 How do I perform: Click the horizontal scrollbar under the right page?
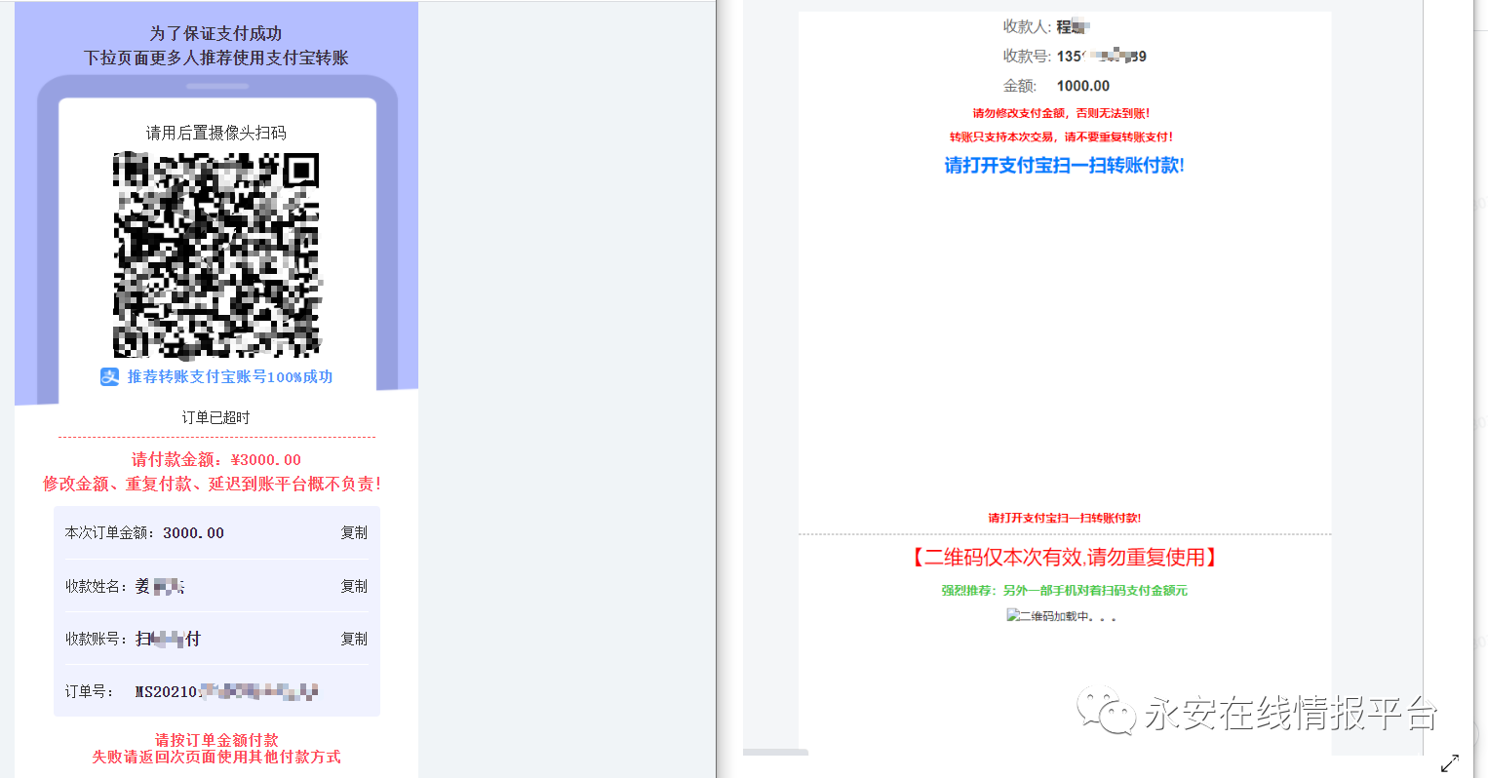point(775,753)
